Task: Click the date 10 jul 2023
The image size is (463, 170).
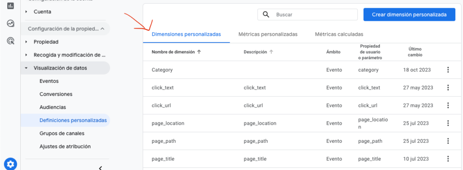Action: point(416,159)
